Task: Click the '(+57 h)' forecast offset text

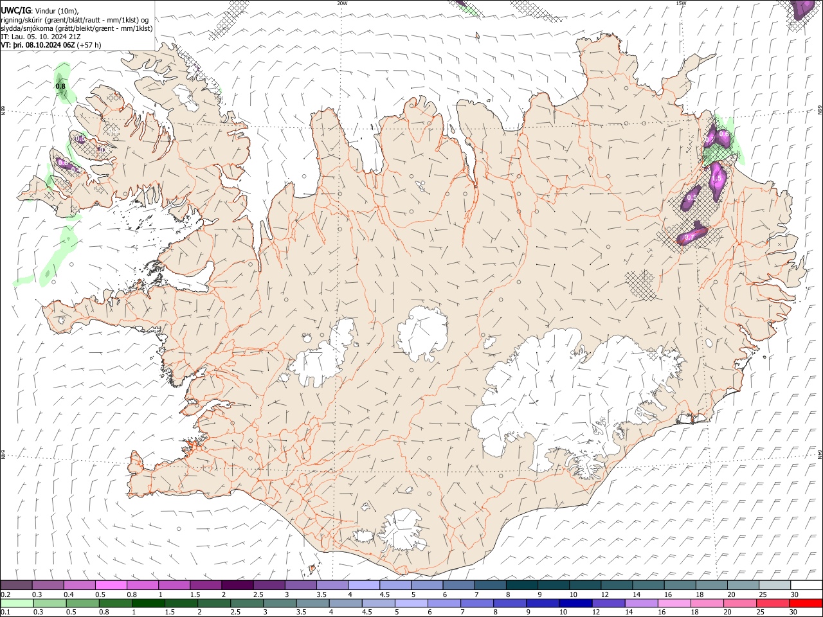Action: coord(89,45)
